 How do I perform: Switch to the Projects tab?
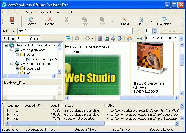(9, 39)
